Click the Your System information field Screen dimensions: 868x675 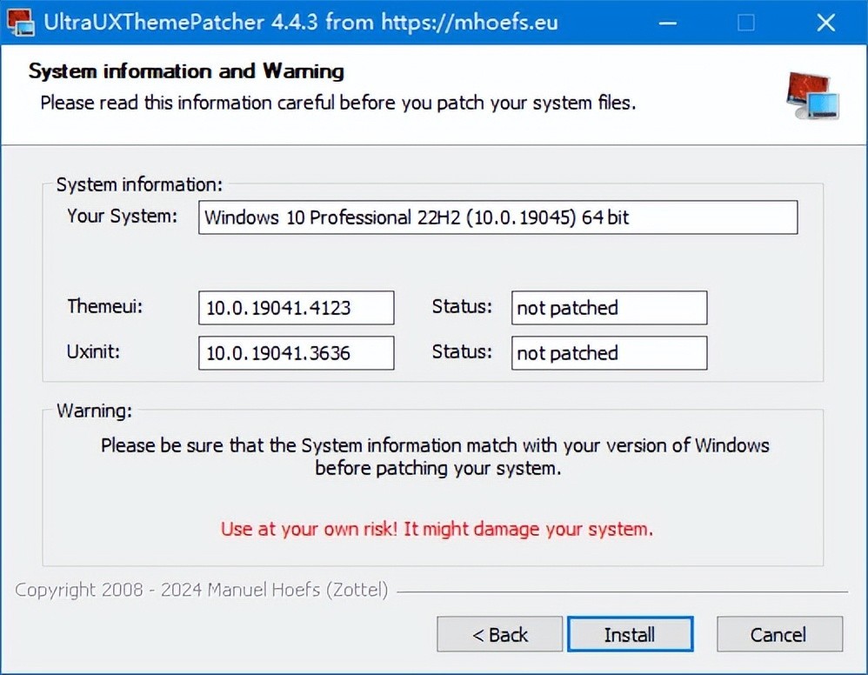point(497,217)
